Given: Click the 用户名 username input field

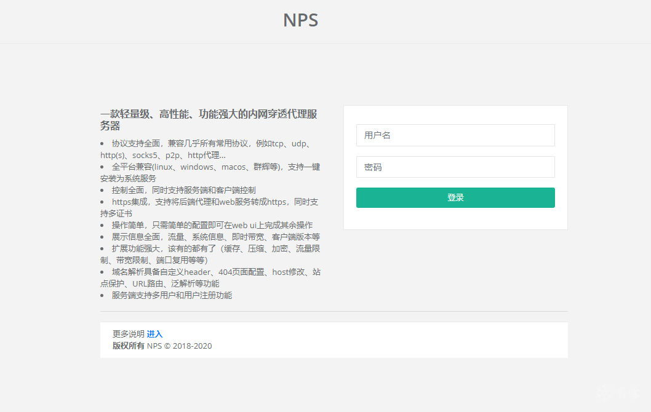Looking at the screenshot, I should coord(455,135).
